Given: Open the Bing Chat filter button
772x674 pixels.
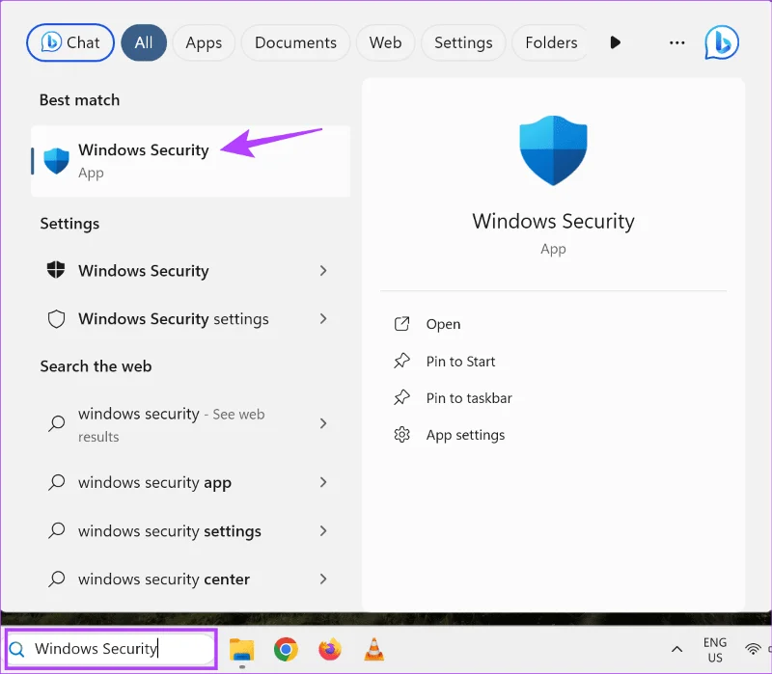Looking at the screenshot, I should tap(70, 42).
